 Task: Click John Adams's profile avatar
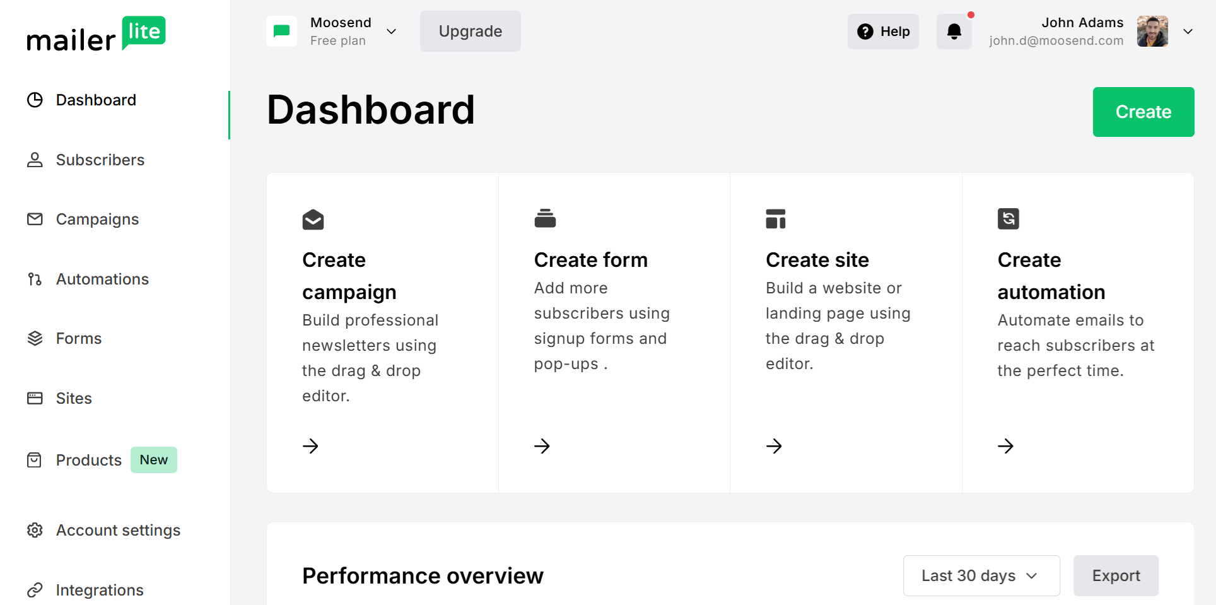point(1152,31)
